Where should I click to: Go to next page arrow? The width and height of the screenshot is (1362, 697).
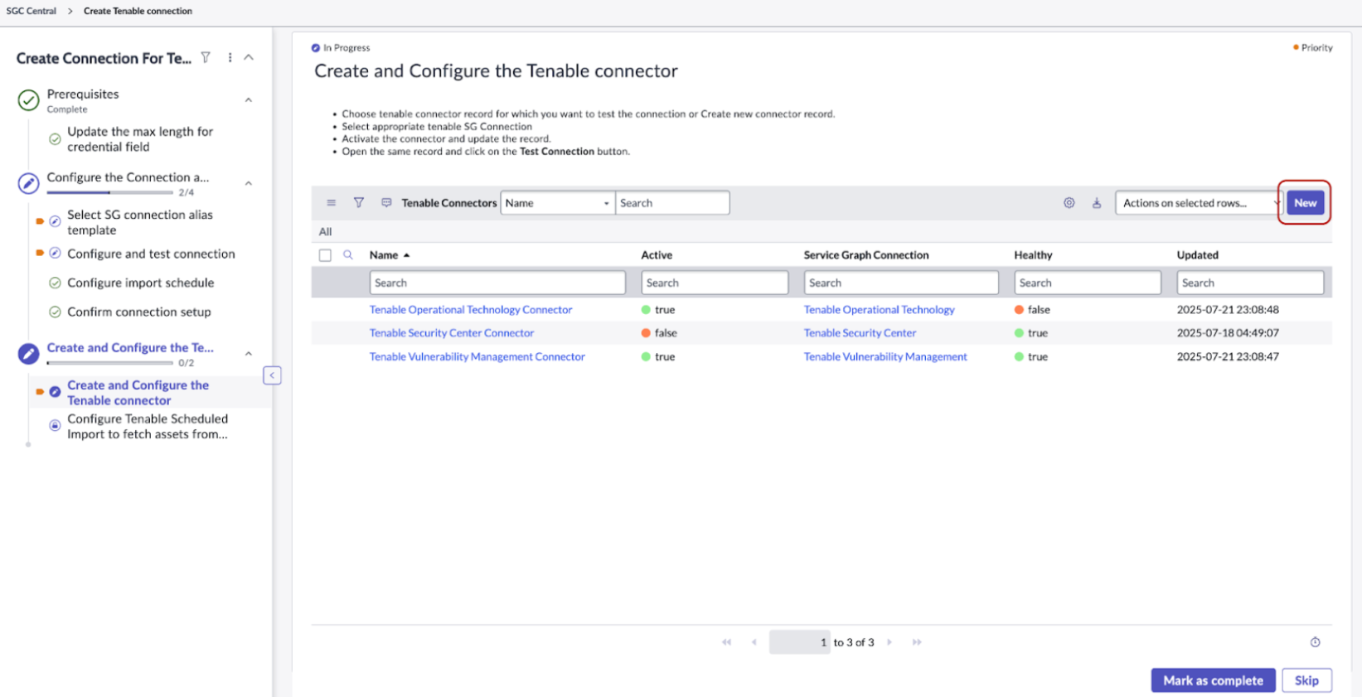coord(889,642)
